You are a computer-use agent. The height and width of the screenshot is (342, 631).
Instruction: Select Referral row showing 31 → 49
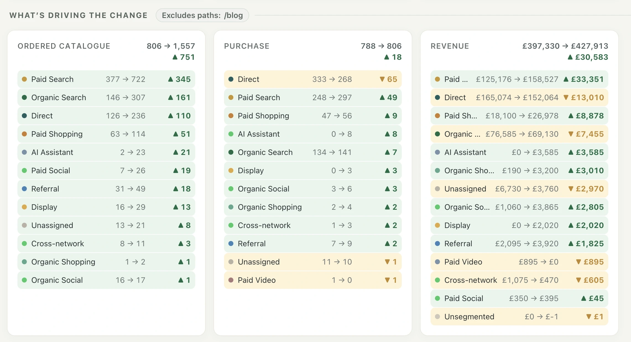106,189
